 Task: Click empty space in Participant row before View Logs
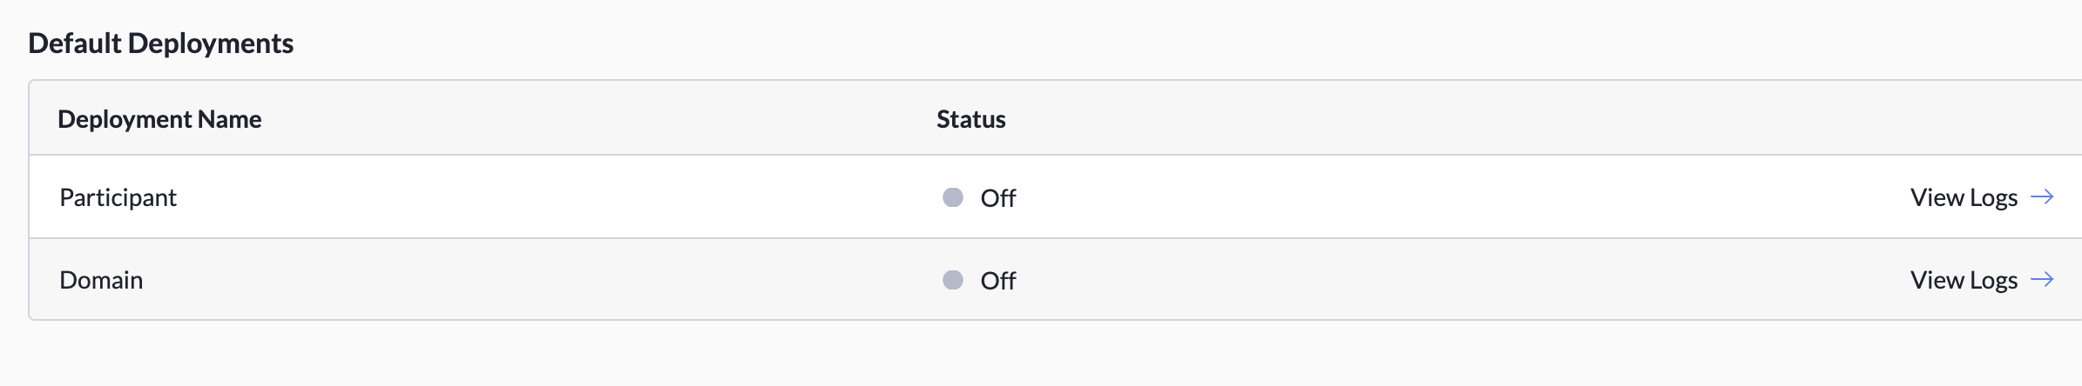(x=1481, y=197)
